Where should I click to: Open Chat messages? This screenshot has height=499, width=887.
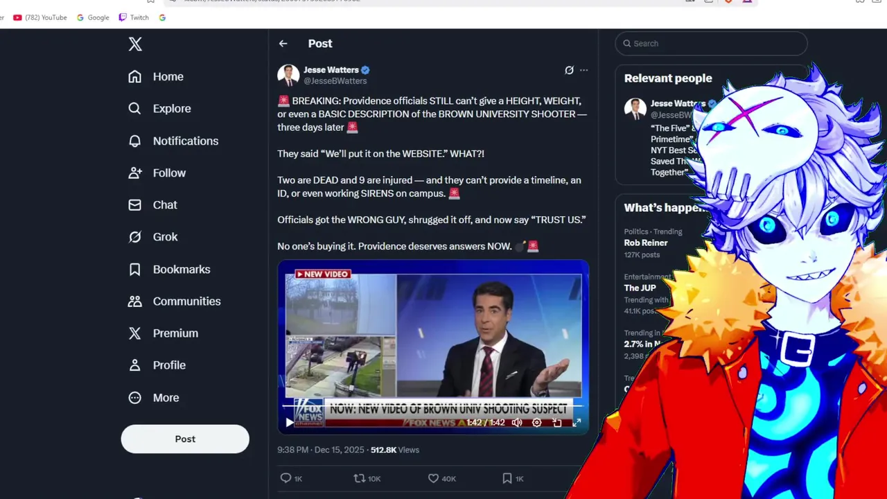153,205
